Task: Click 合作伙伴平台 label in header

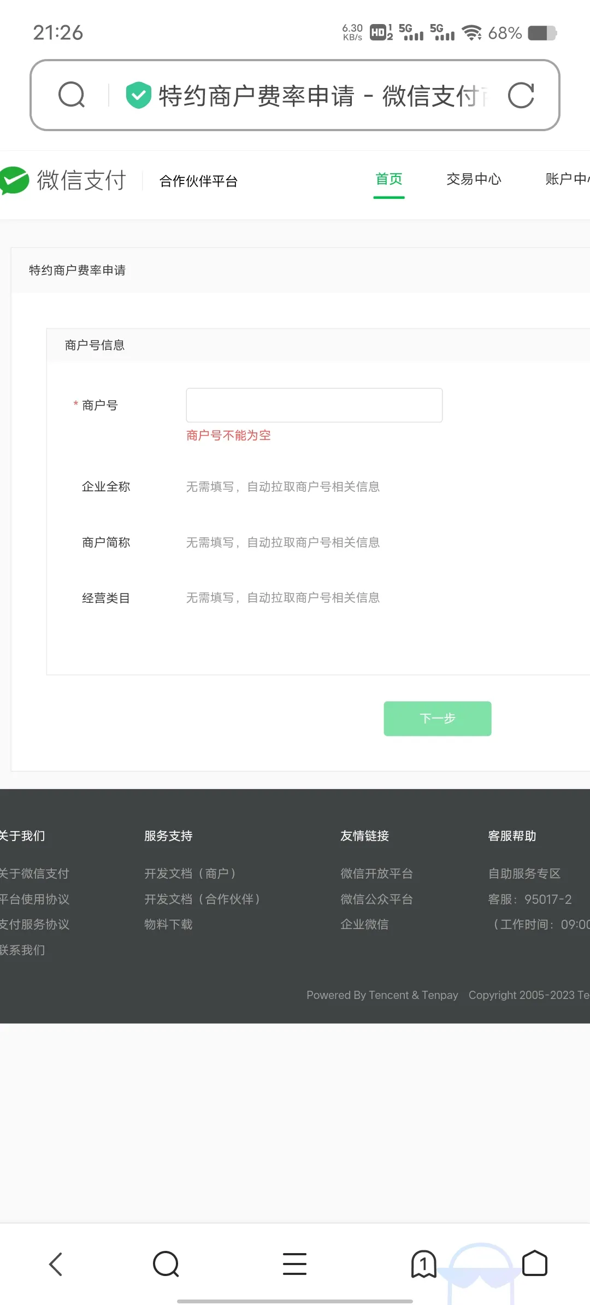Action: [x=198, y=181]
